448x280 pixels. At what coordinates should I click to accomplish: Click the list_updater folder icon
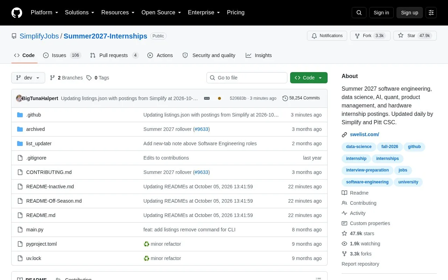coord(20,143)
